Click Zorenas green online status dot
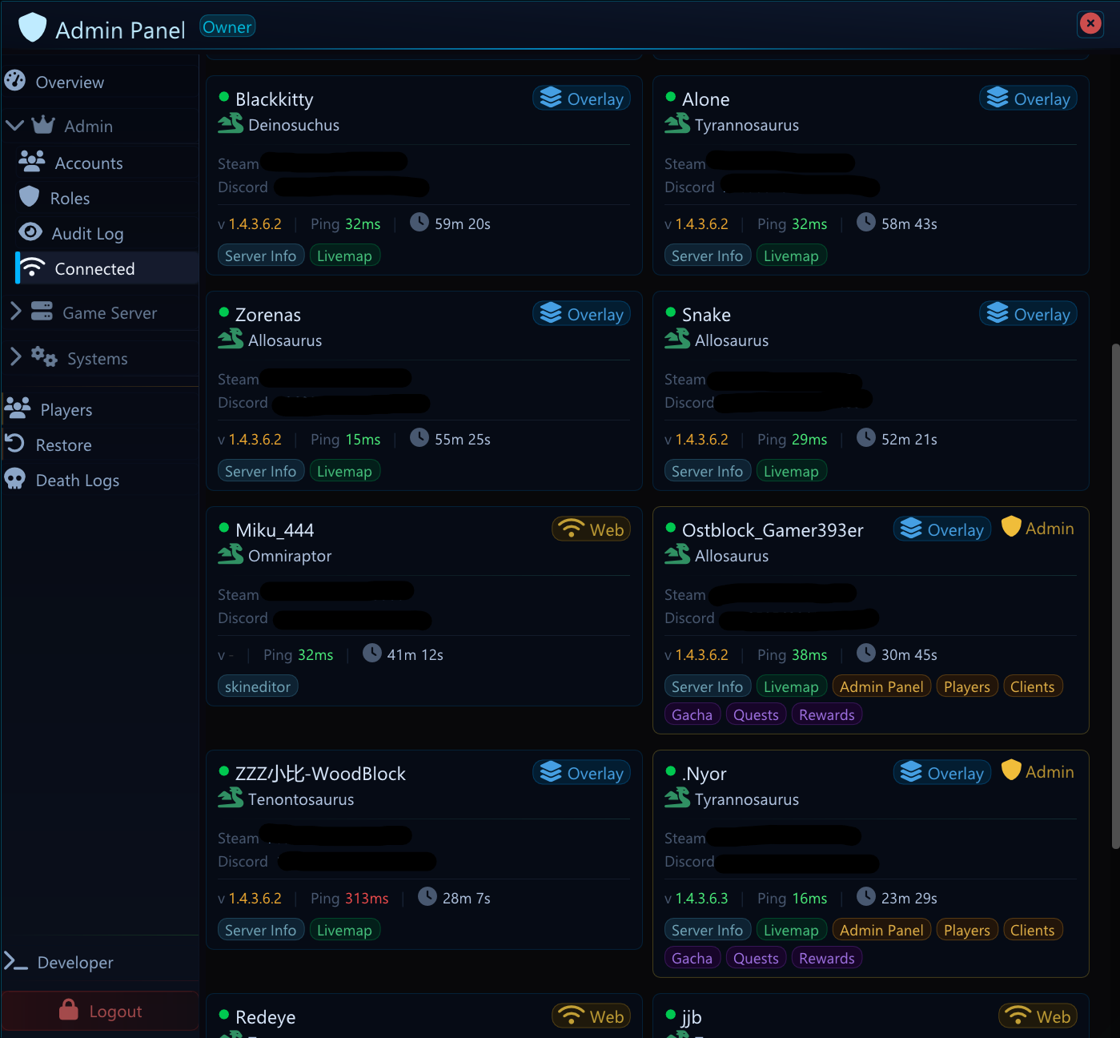 pyautogui.click(x=224, y=312)
